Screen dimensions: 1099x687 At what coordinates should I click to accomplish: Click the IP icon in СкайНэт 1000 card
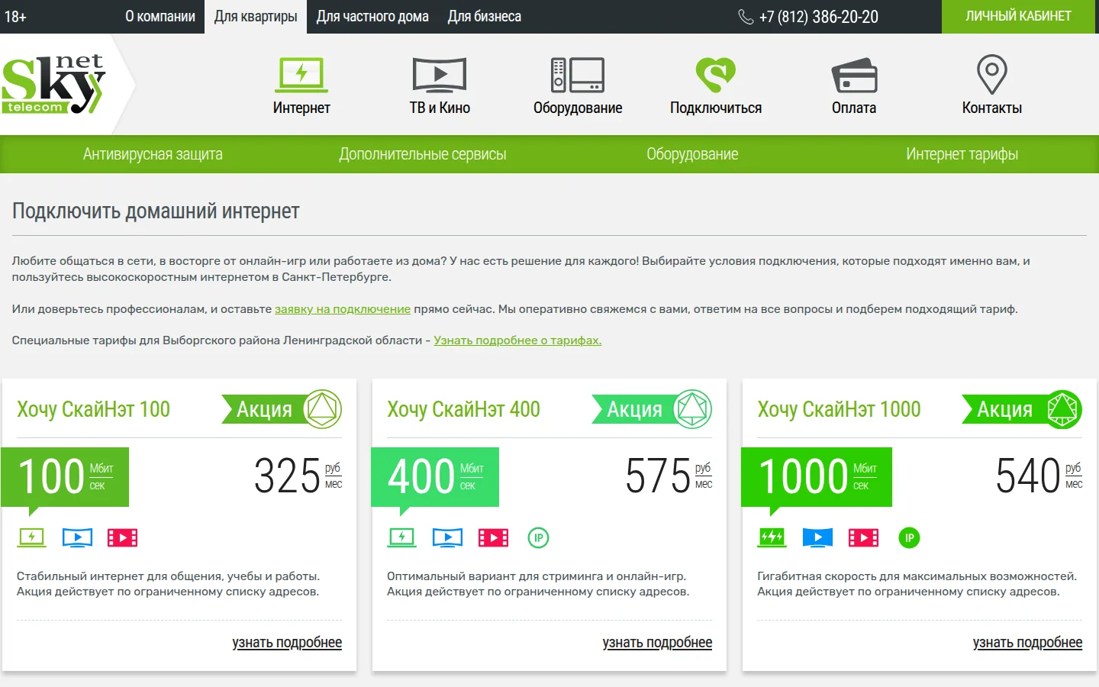909,537
